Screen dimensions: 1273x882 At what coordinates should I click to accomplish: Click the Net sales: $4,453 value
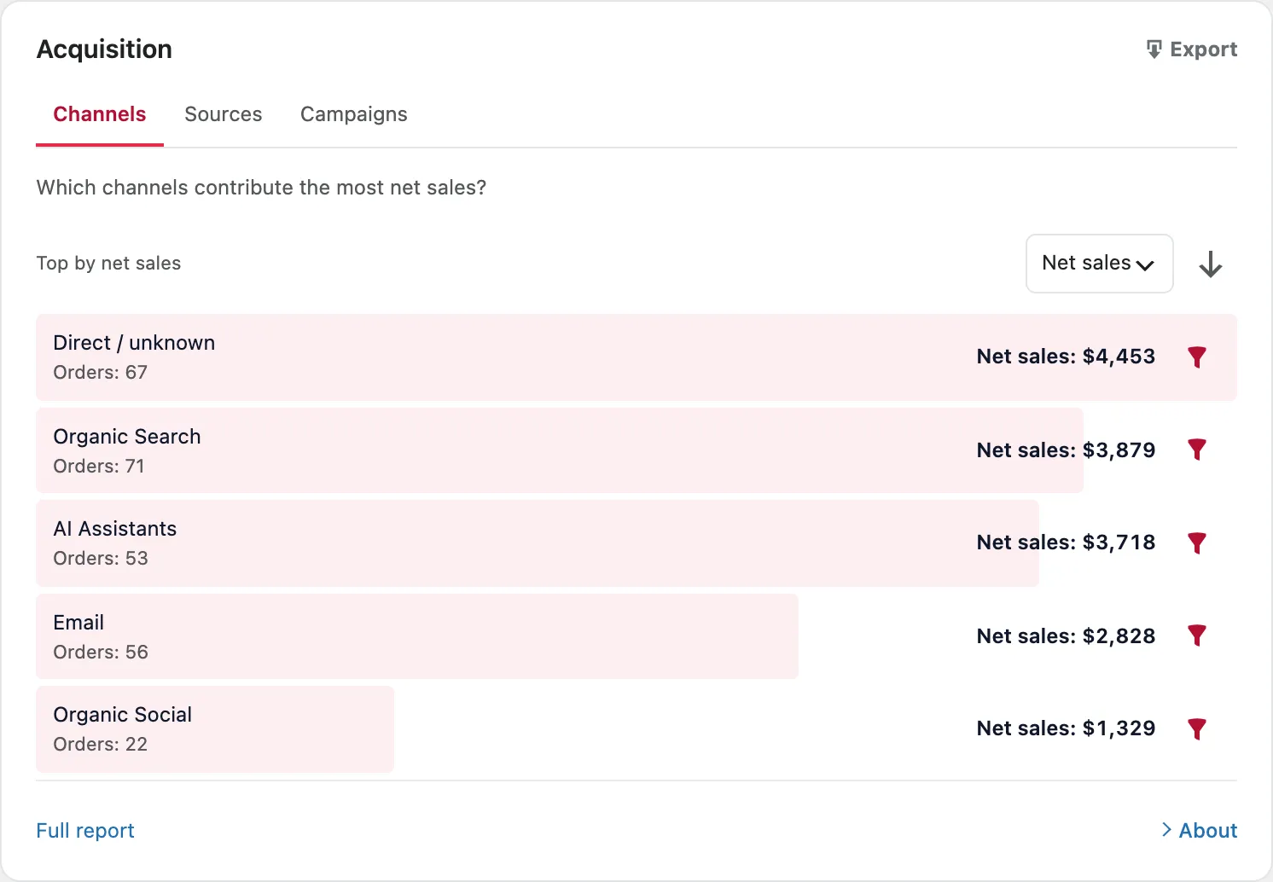[x=1066, y=356]
